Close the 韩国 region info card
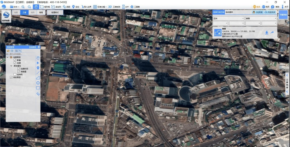Image resolution: width=290 pixels, height=147 pixels. pos(276,28)
